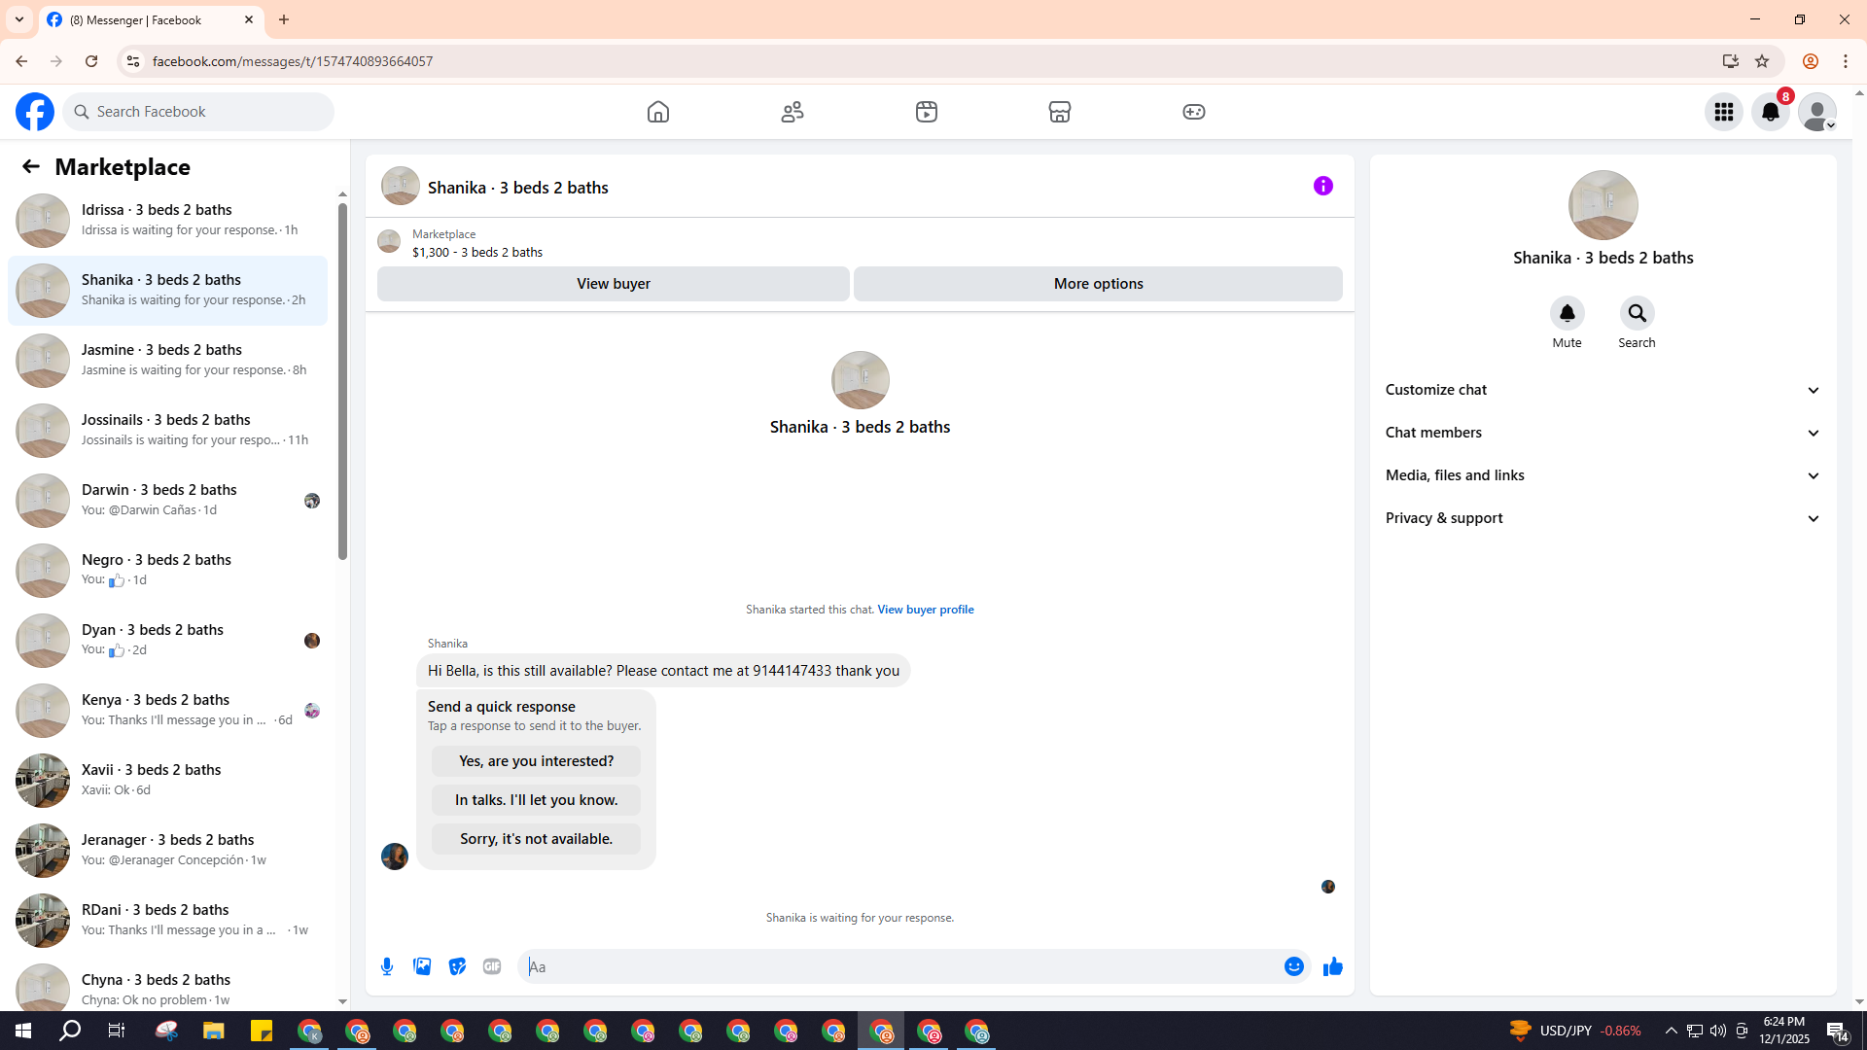The image size is (1867, 1050).
Task: Expand Chat members section
Action: pos(1603,433)
